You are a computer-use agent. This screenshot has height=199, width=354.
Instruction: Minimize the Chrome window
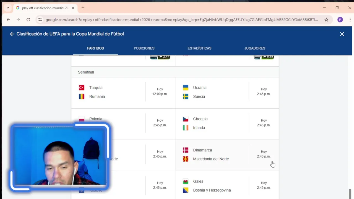(x=324, y=8)
